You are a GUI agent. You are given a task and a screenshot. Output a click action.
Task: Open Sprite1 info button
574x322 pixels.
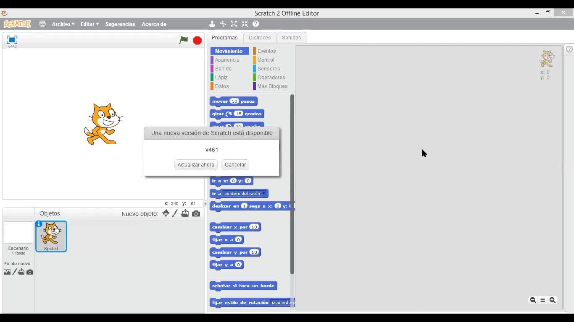[39, 224]
